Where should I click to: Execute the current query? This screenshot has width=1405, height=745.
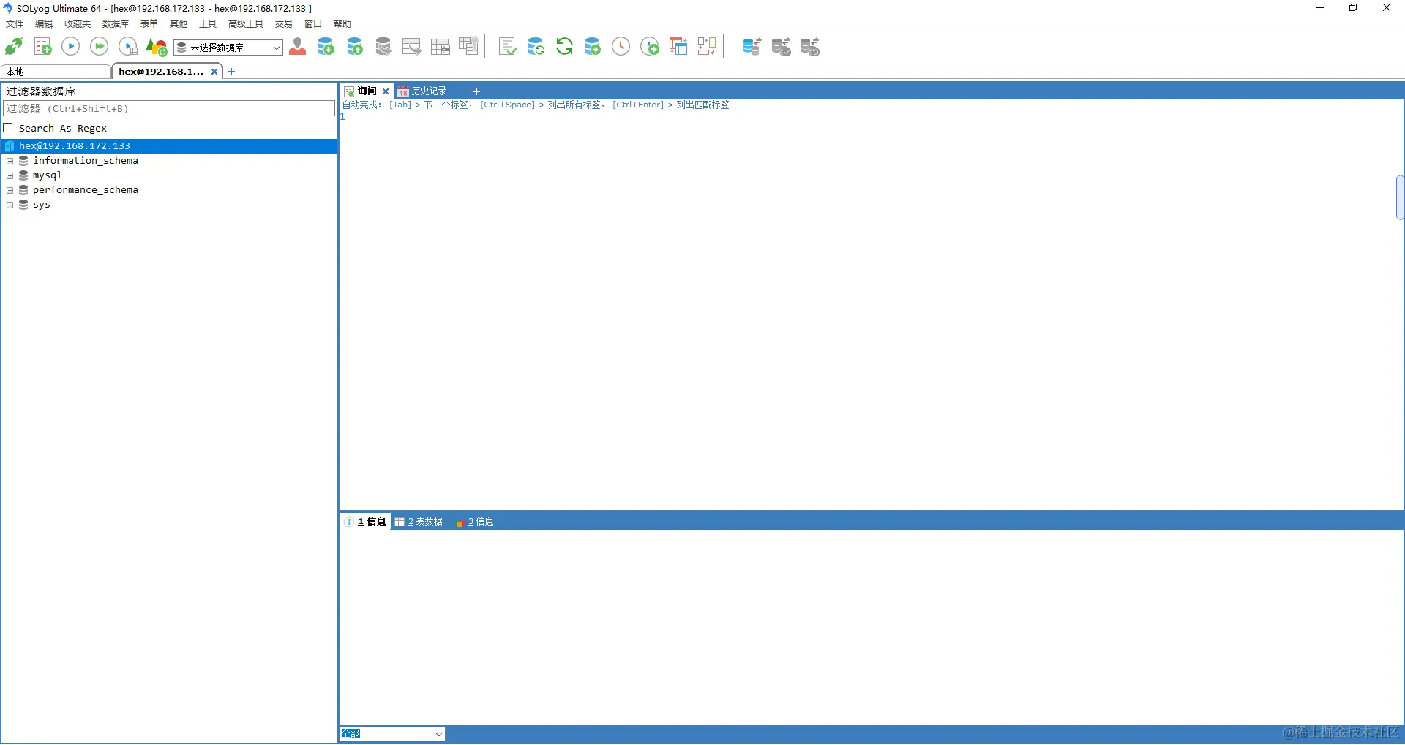pyautogui.click(x=71, y=47)
